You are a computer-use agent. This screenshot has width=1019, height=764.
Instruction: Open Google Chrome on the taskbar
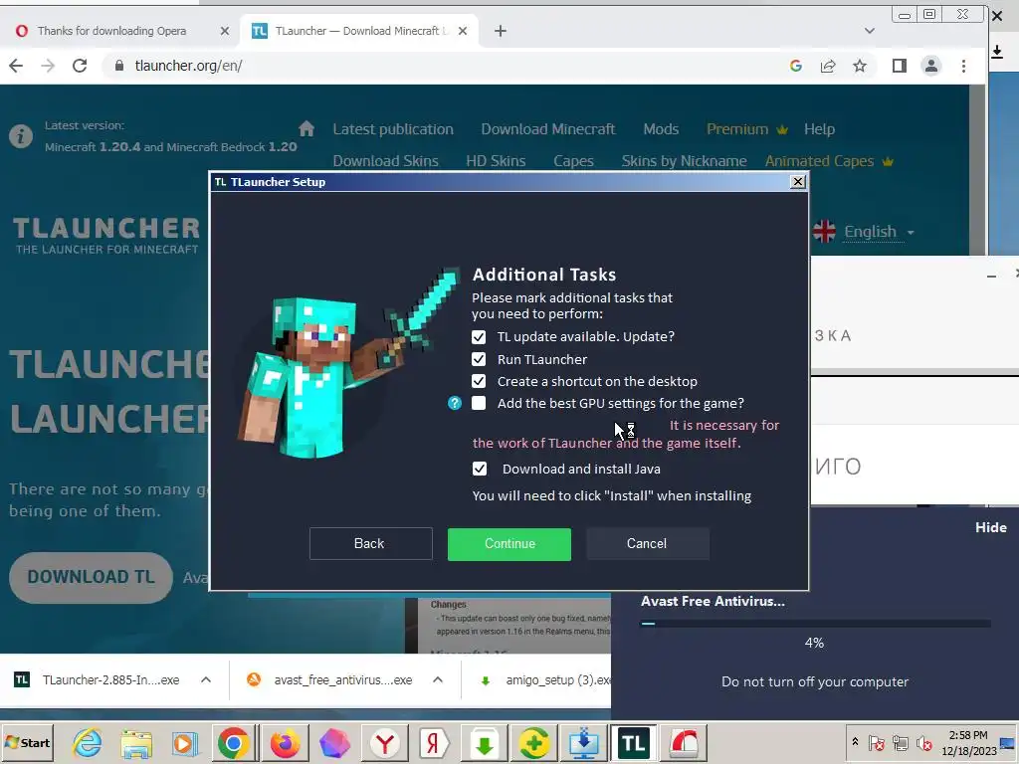point(233,743)
